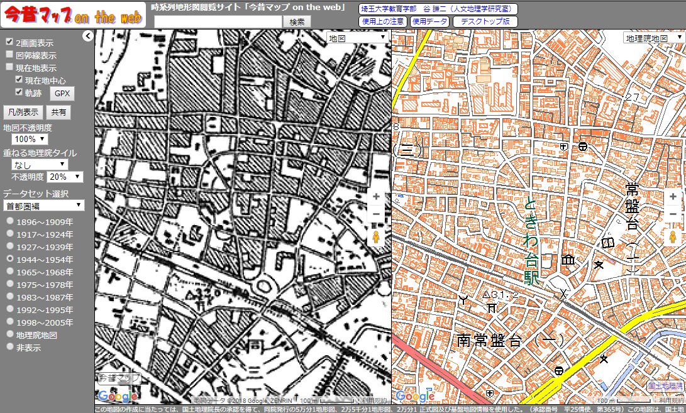Collapse the sidebar with the arrow icon
This screenshot has height=413, width=686.
click(88, 36)
